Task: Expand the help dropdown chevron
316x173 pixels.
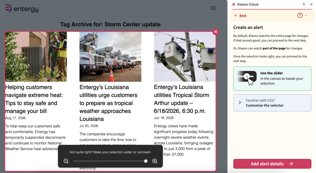Action: point(306,15)
